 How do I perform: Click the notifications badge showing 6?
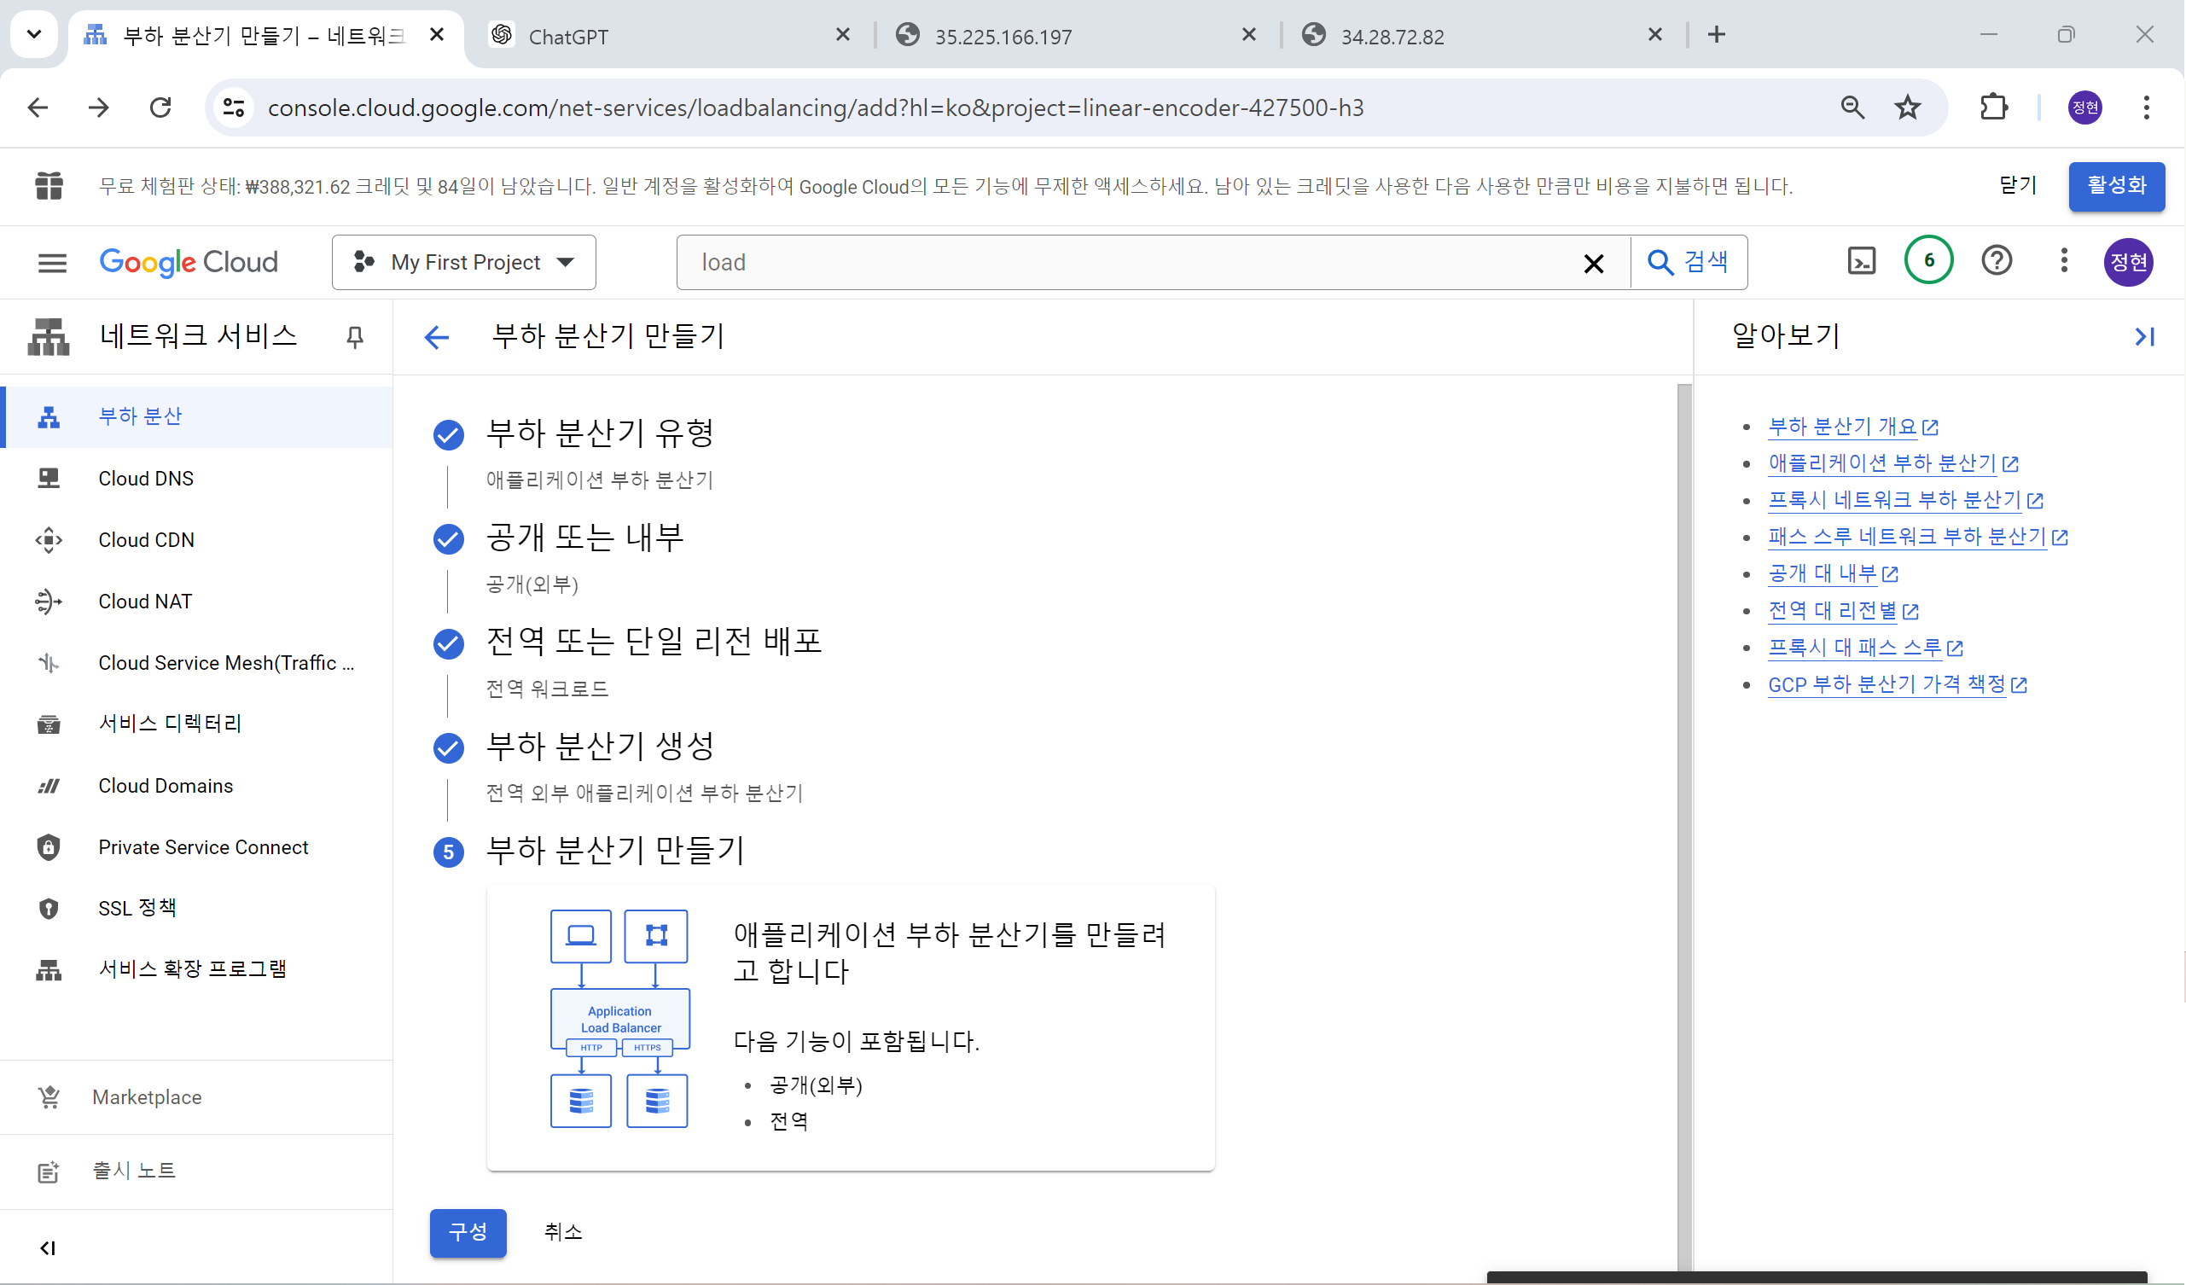pyautogui.click(x=1928, y=260)
